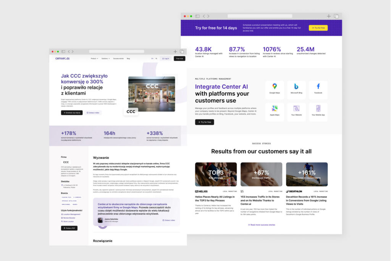Open the Decathlon +161% conversions thumbnail
This screenshot has width=391, height=261.
click(307, 174)
